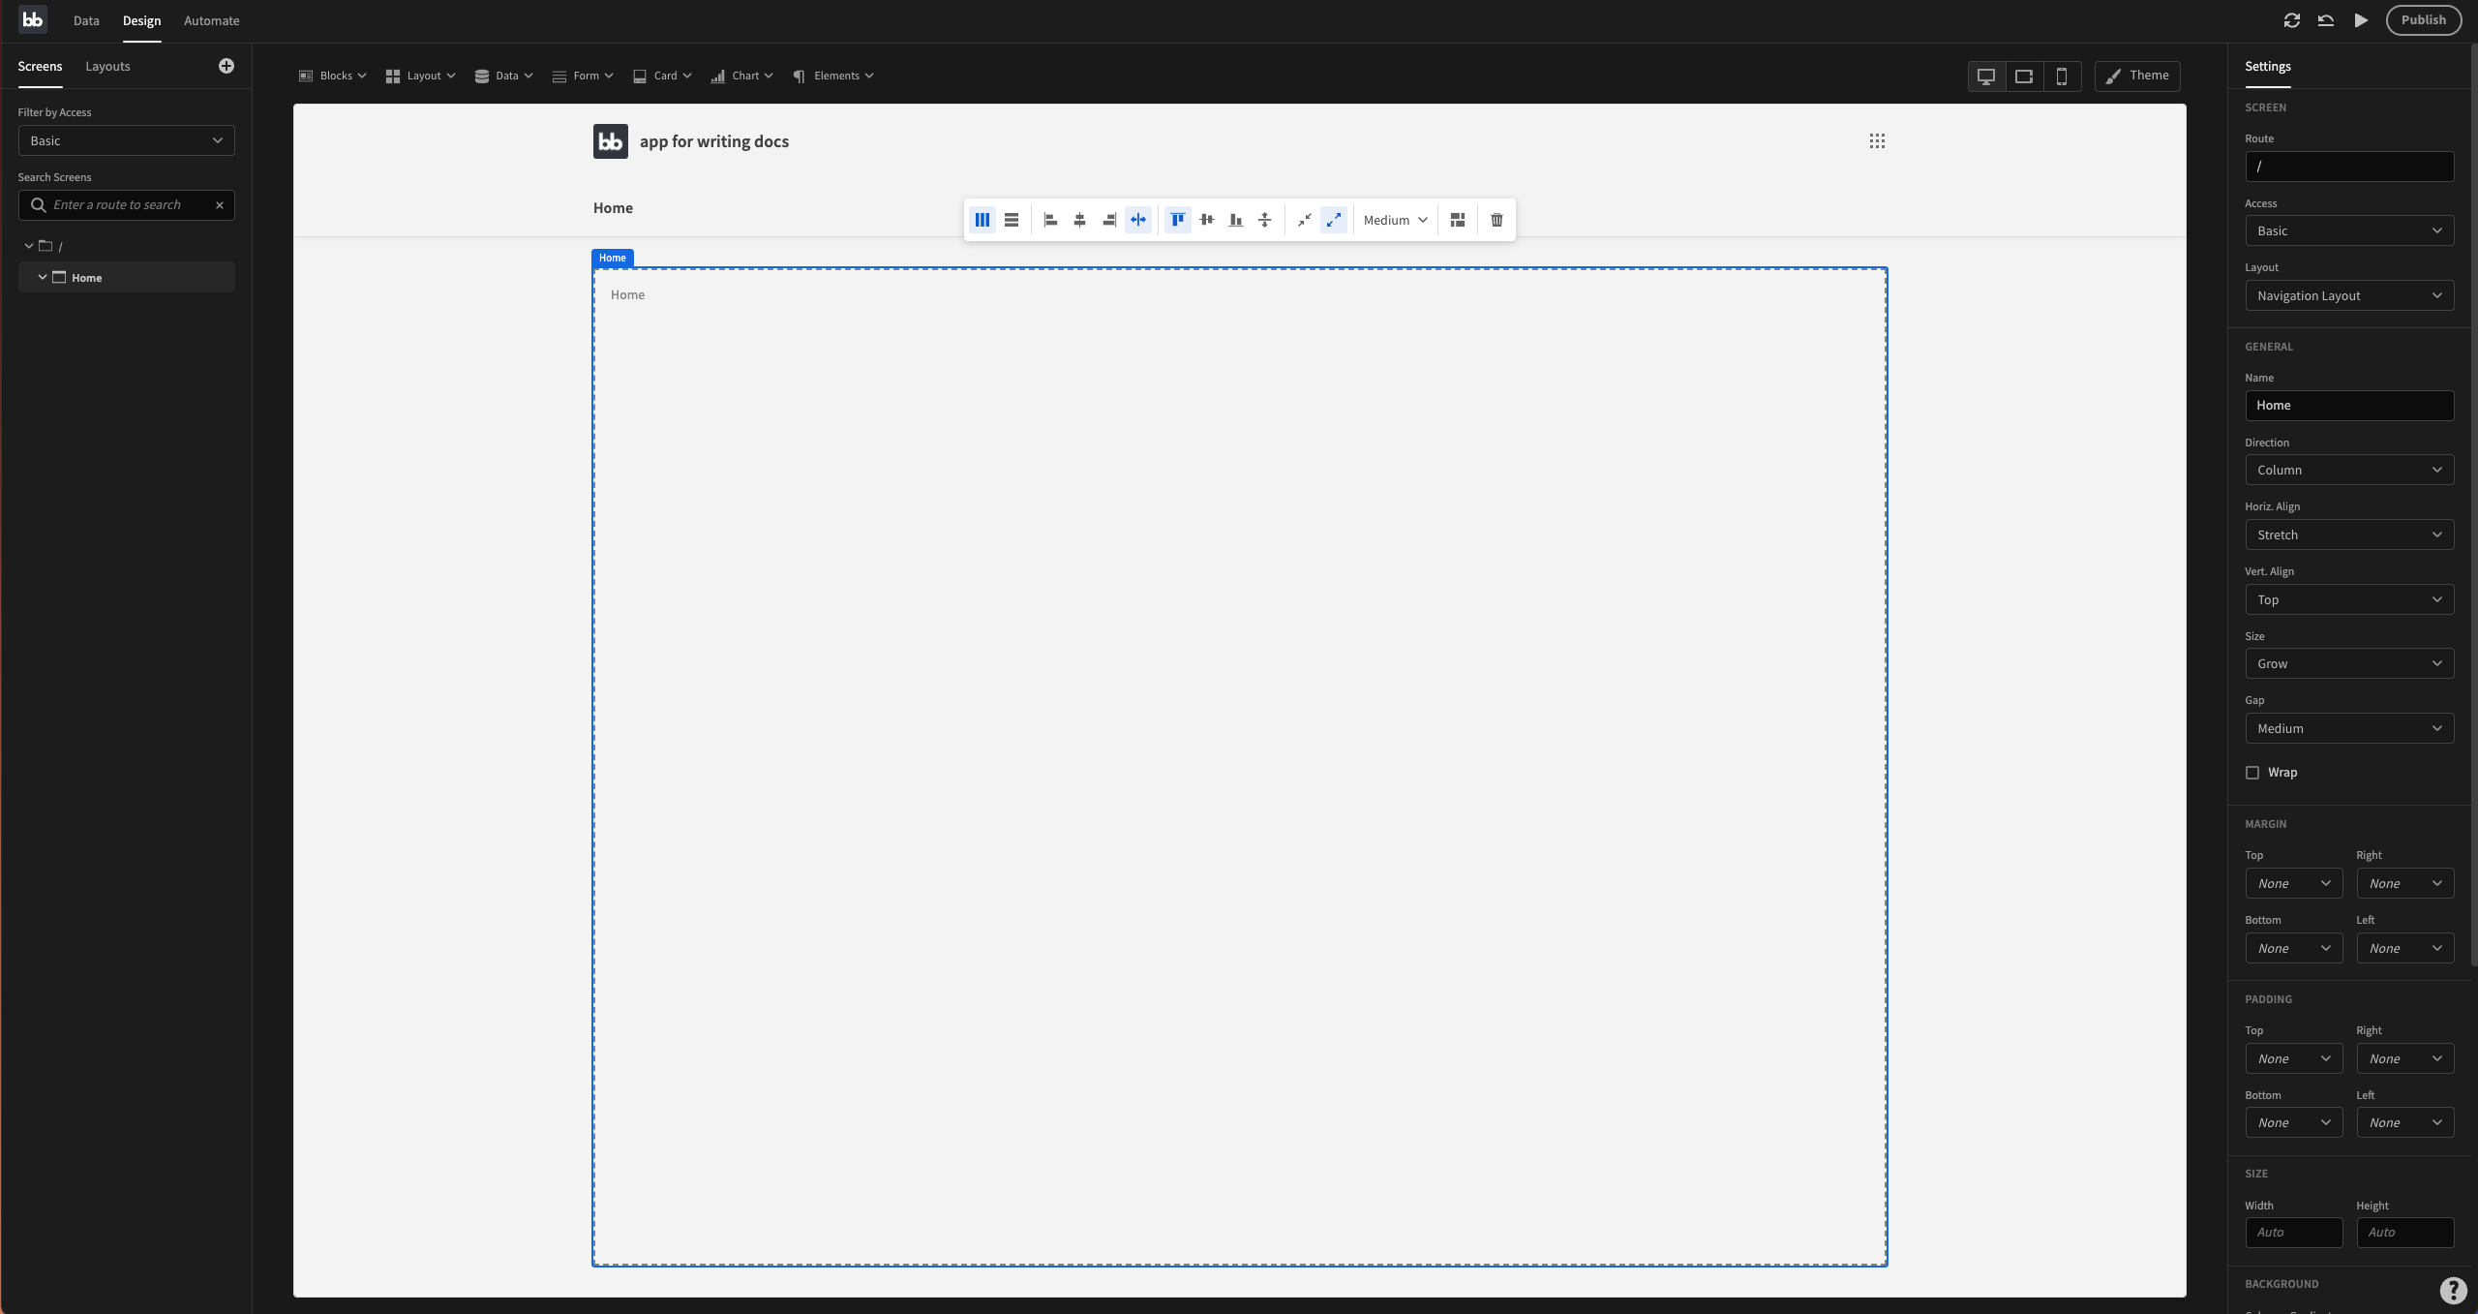
Task: Enable the Wrap checkbox
Action: 2252,773
